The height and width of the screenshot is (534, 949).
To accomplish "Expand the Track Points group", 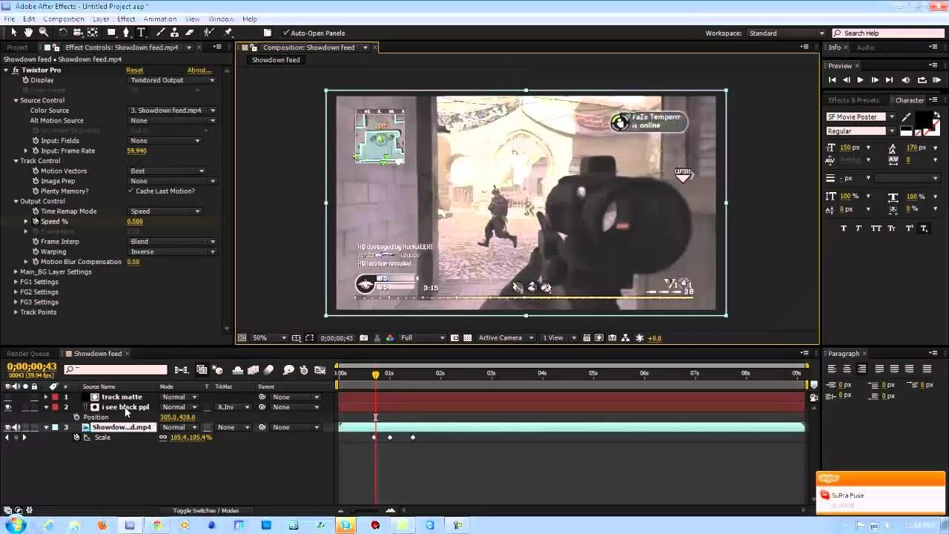I will [16, 312].
